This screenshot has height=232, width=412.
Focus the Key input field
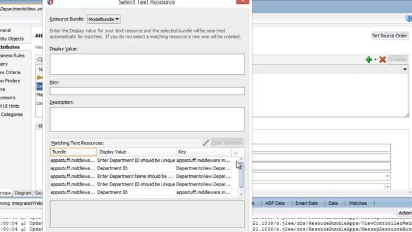pos(147,91)
